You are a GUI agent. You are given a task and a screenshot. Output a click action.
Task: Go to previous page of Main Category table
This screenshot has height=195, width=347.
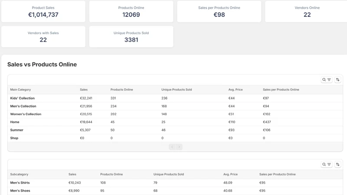click(172, 147)
